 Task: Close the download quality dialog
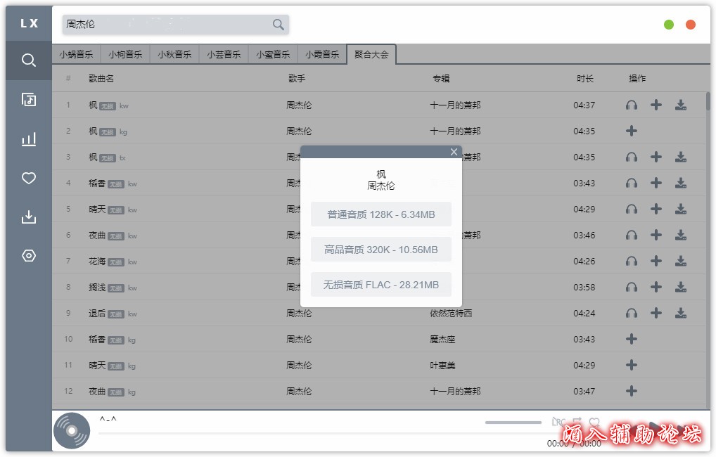[x=454, y=152]
